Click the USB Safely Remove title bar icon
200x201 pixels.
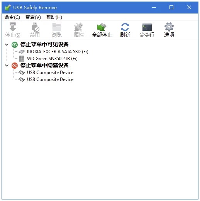[8, 7]
